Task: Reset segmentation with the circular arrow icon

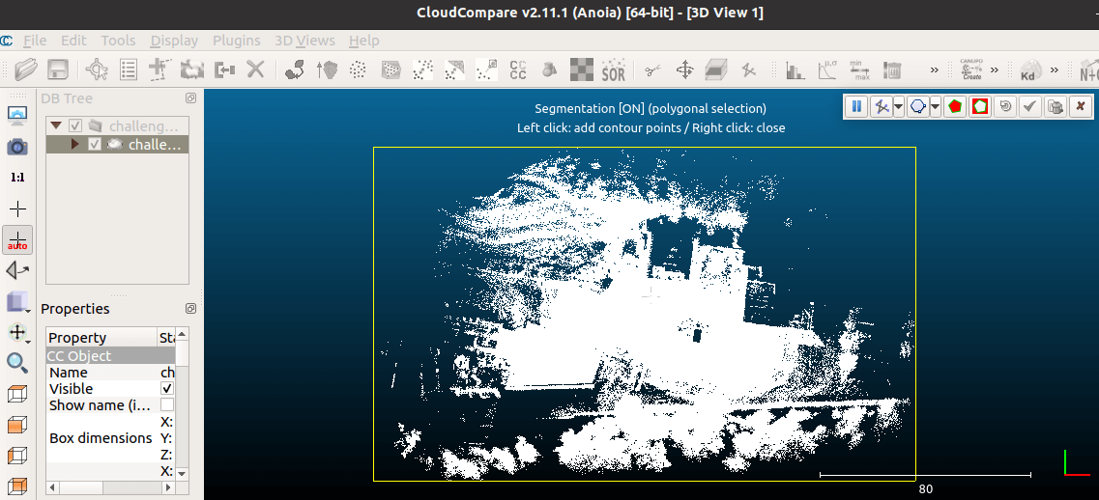Action: click(1006, 106)
